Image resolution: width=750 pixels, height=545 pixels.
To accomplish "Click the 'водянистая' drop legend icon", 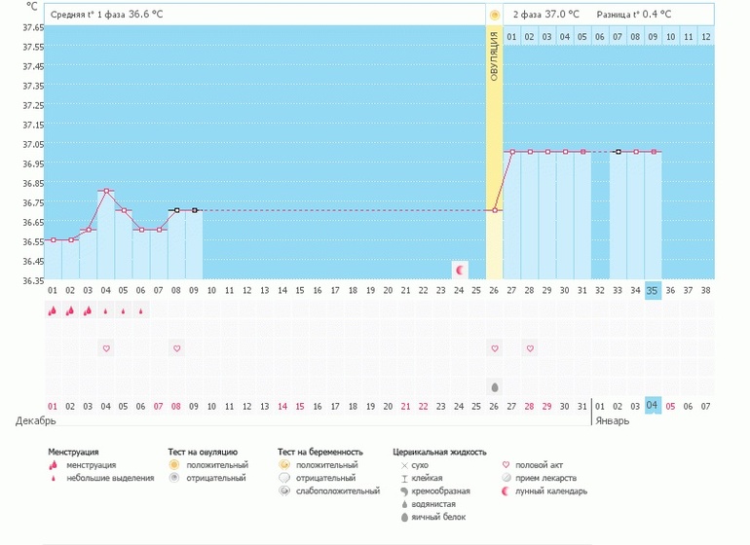I will pos(404,504).
